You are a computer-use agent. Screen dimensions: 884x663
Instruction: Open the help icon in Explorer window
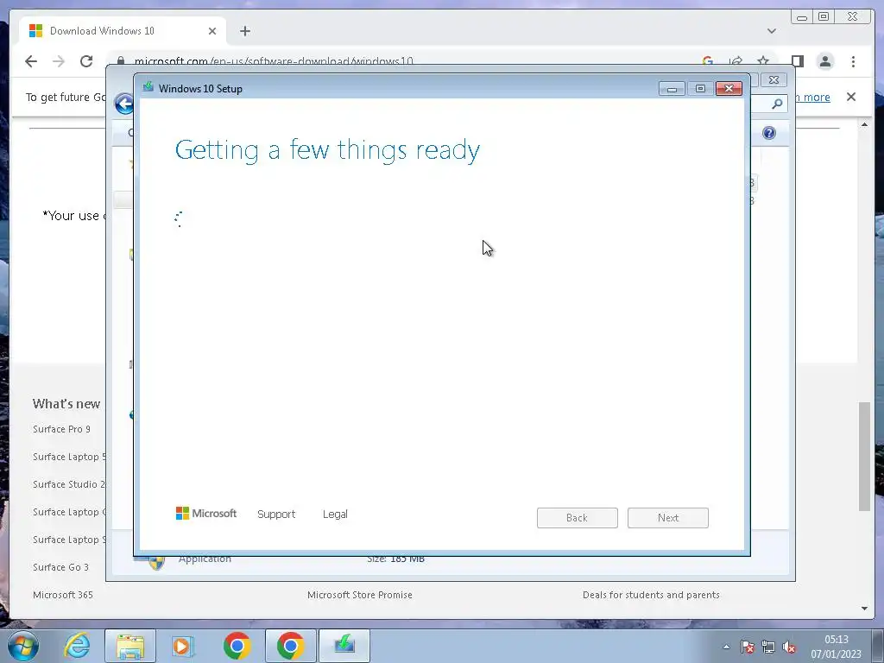click(x=769, y=133)
